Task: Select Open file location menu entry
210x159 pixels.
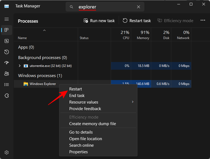Action: [x=85, y=139]
